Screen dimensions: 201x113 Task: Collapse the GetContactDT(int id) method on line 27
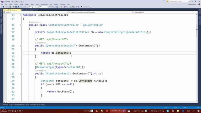pyautogui.click(x=21, y=74)
